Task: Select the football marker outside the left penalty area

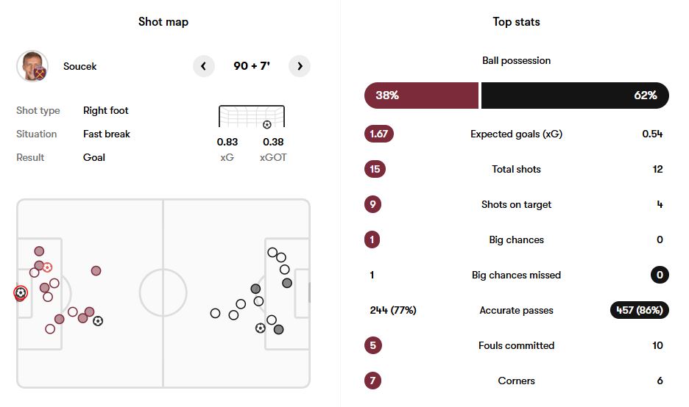Action: pos(98,321)
